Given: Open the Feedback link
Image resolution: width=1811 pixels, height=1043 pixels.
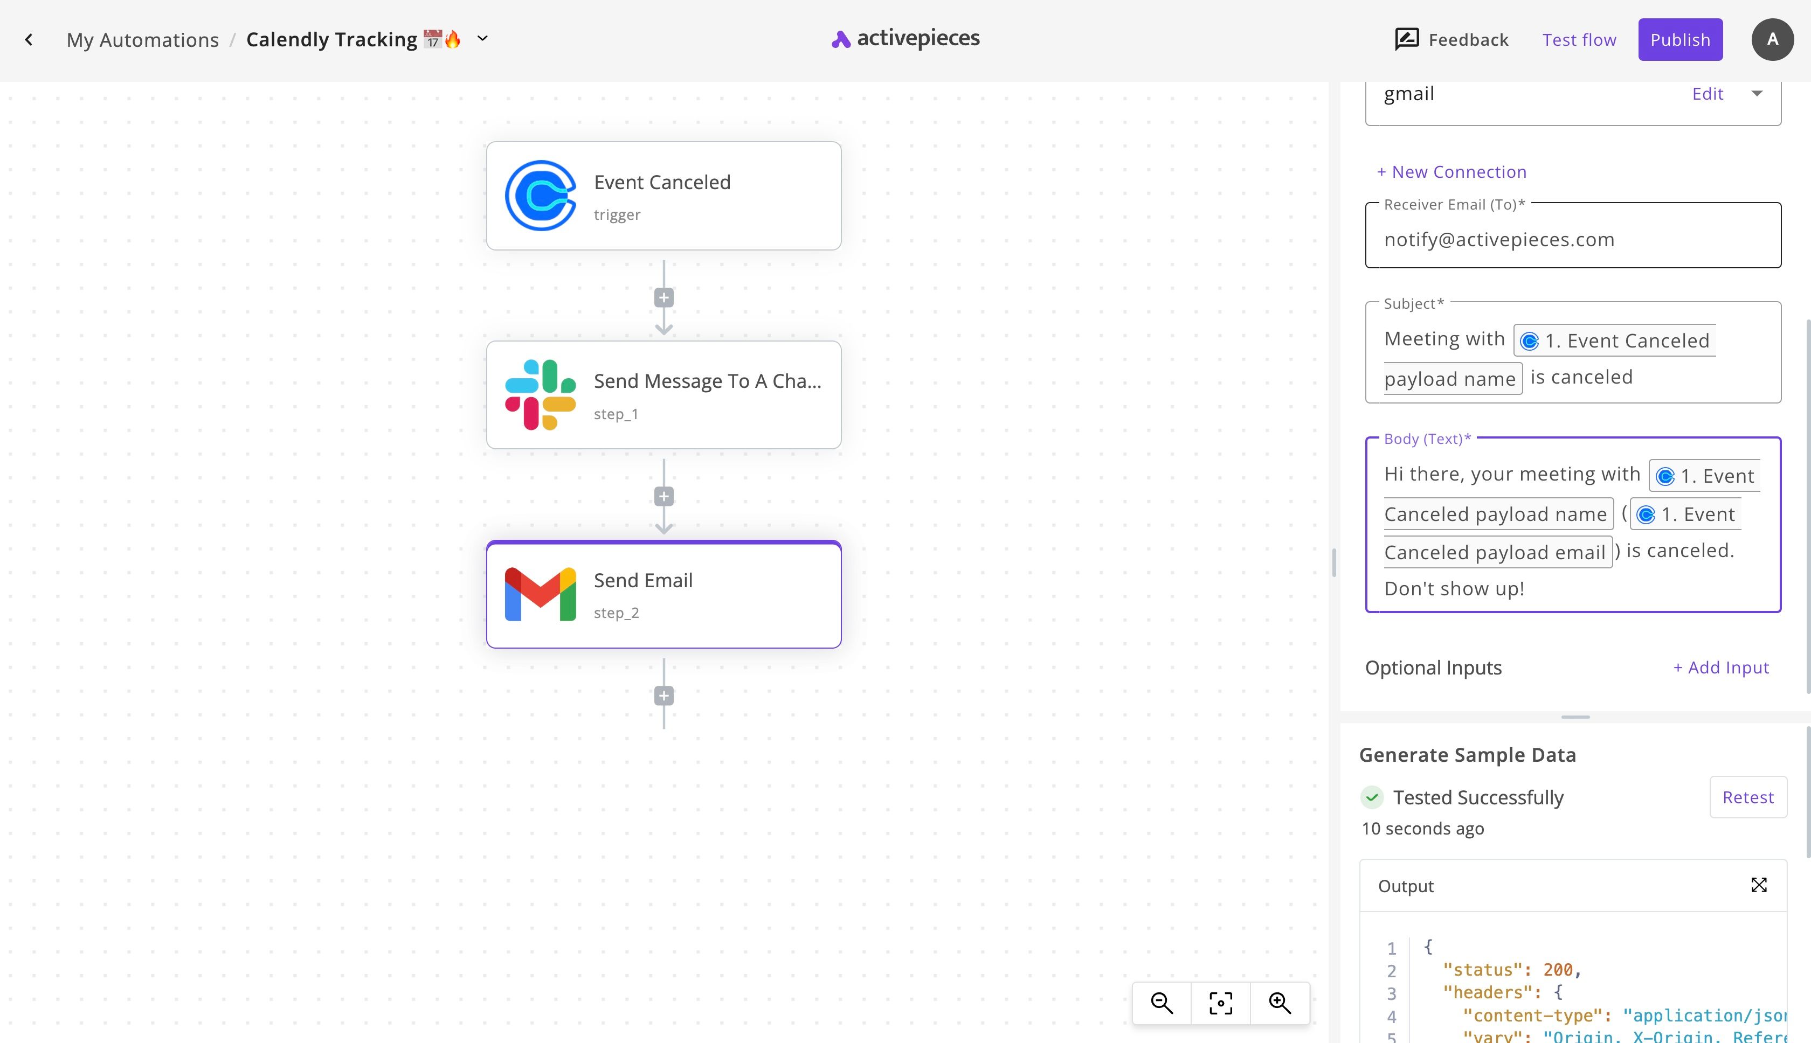Looking at the screenshot, I should click(1452, 40).
